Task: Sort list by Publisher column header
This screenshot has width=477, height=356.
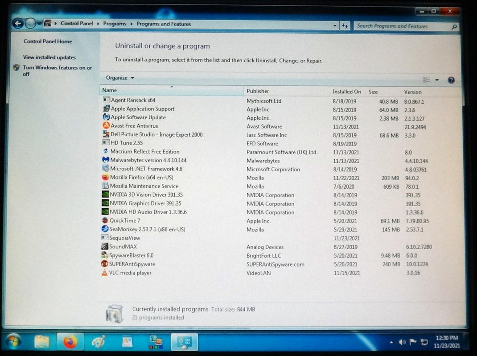Action: tap(288, 91)
